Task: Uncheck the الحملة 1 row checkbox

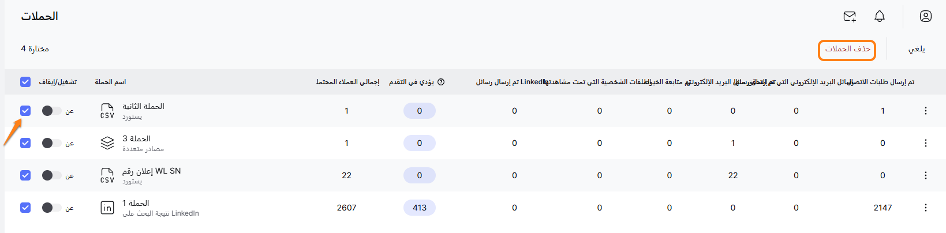Action: tap(25, 208)
